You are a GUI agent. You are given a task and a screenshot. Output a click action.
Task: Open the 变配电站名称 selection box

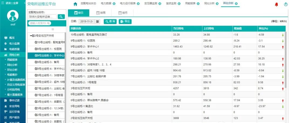point(42,17)
